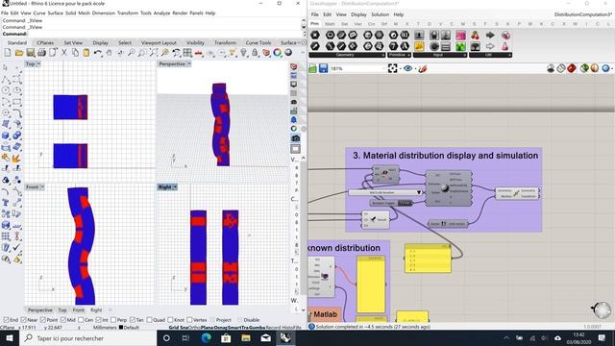The height and width of the screenshot is (346, 615).
Task: Open the Perspective viewport title dropdown
Action: point(189,63)
